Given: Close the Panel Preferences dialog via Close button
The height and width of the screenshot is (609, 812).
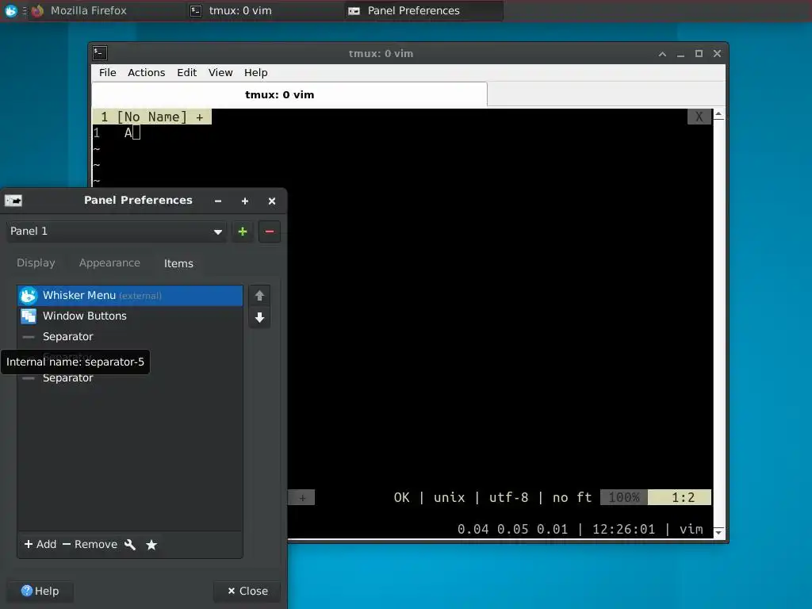Looking at the screenshot, I should pos(247,591).
